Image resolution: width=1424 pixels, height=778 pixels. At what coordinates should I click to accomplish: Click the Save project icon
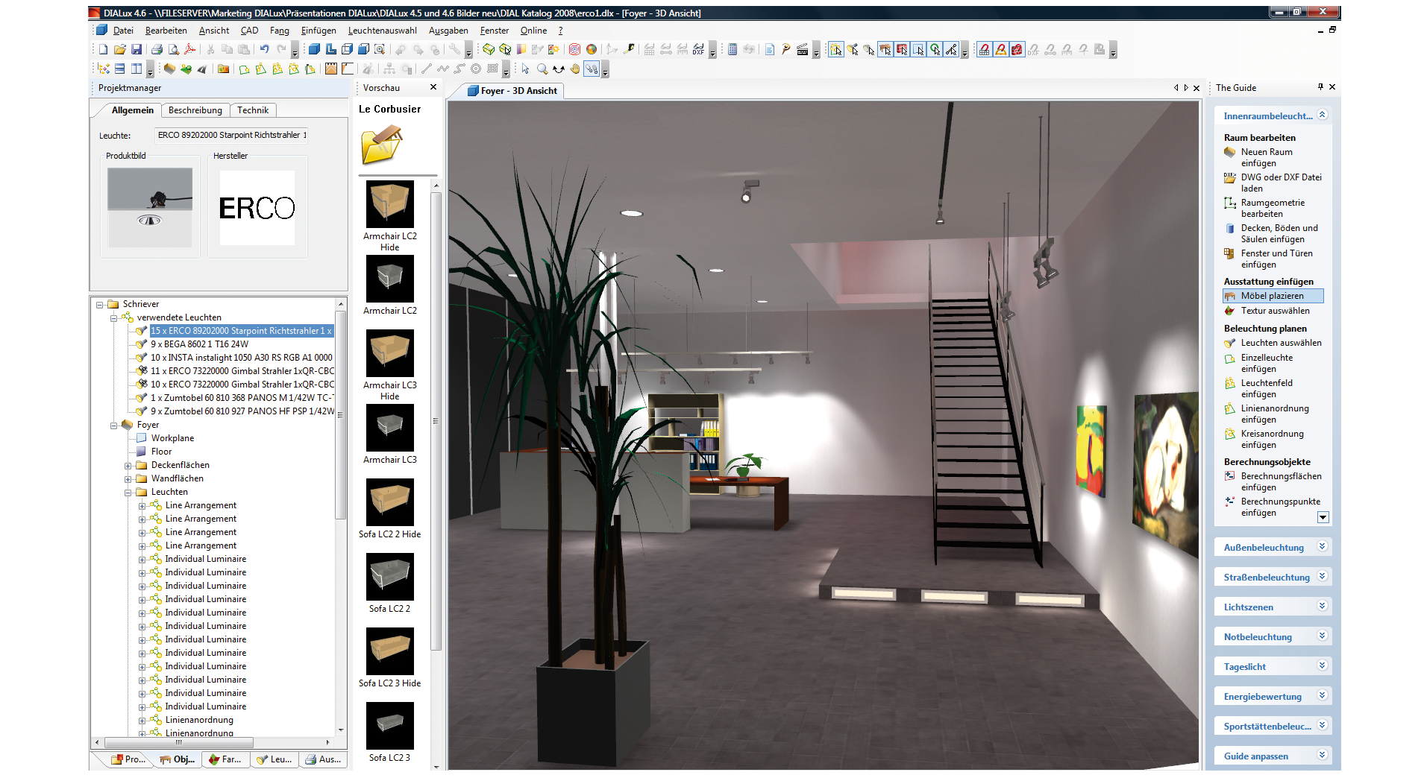pyautogui.click(x=137, y=50)
